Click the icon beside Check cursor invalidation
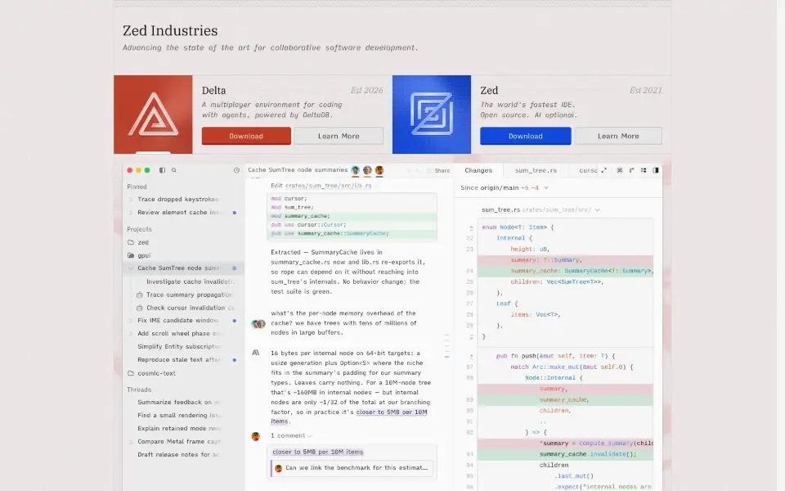 coord(140,309)
